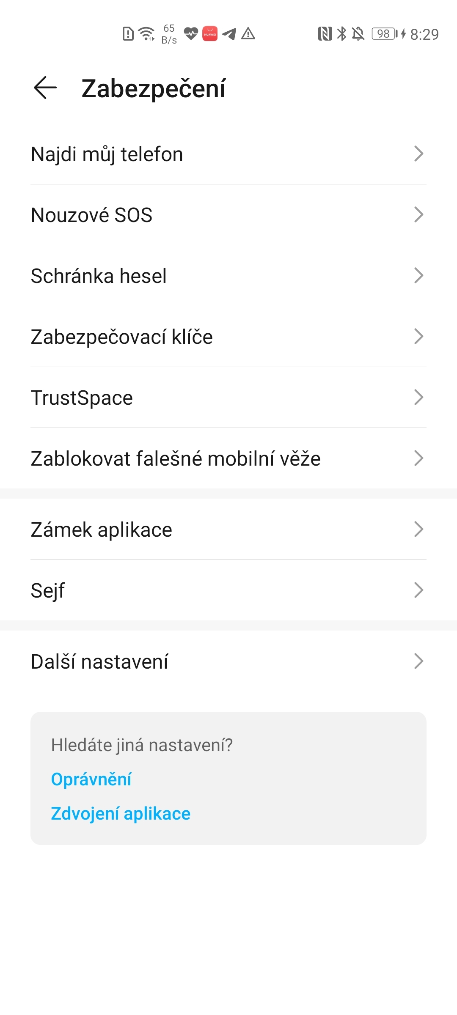Click the NFC icon in status bar
Screen dimensions: 457x1015
[x=325, y=33]
